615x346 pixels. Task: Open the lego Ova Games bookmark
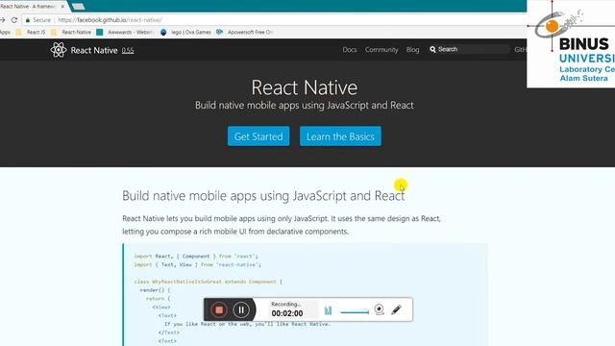(x=185, y=32)
